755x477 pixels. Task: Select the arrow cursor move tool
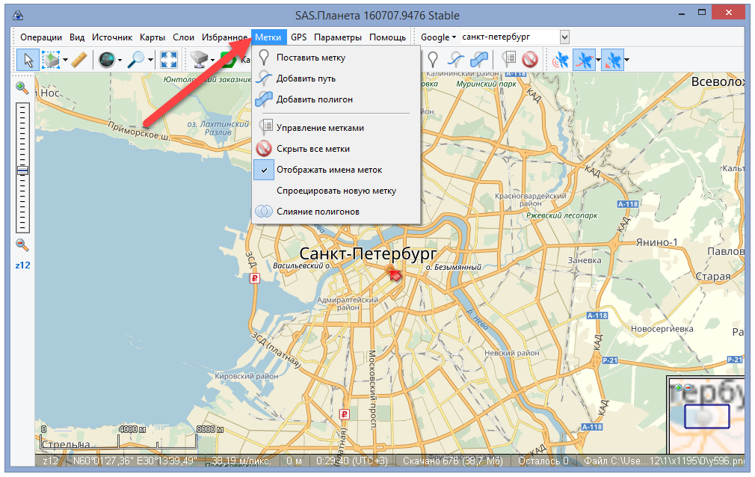pyautogui.click(x=28, y=60)
